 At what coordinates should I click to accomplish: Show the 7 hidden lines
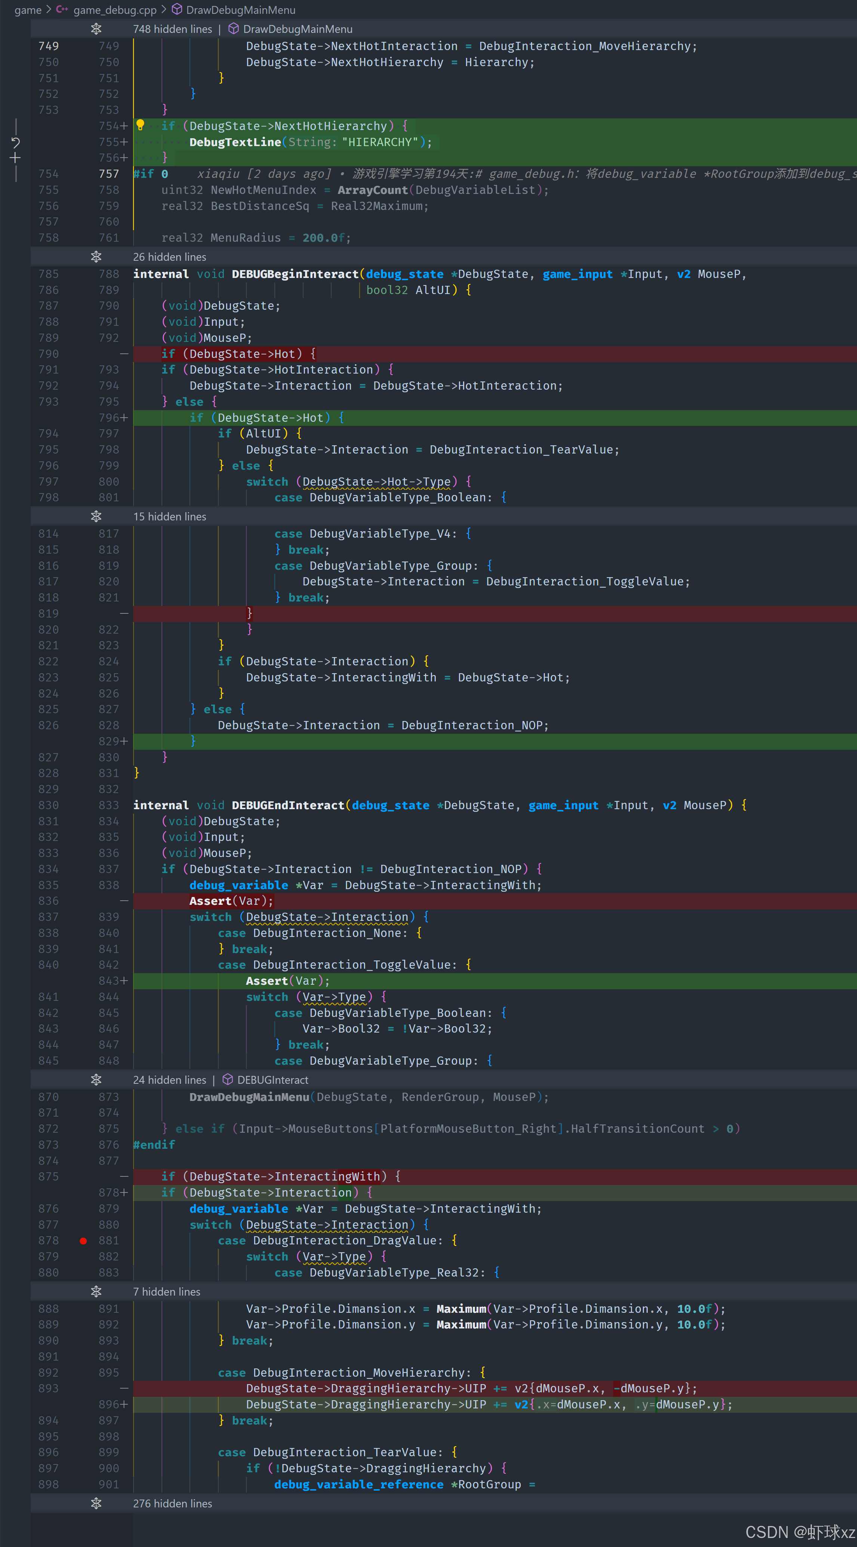96,1292
